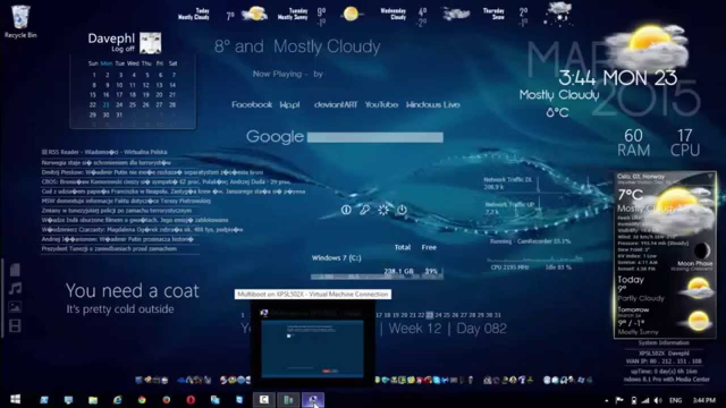Click the white C application taskbar button

pos(264,399)
